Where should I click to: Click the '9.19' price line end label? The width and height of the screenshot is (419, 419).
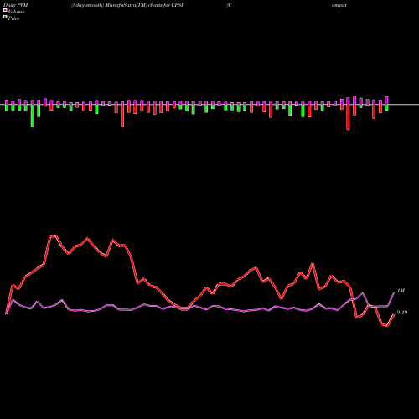tap(402, 313)
